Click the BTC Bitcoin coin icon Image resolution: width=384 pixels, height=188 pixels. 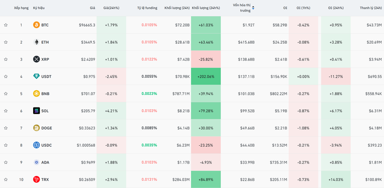pyautogui.click(x=36, y=25)
